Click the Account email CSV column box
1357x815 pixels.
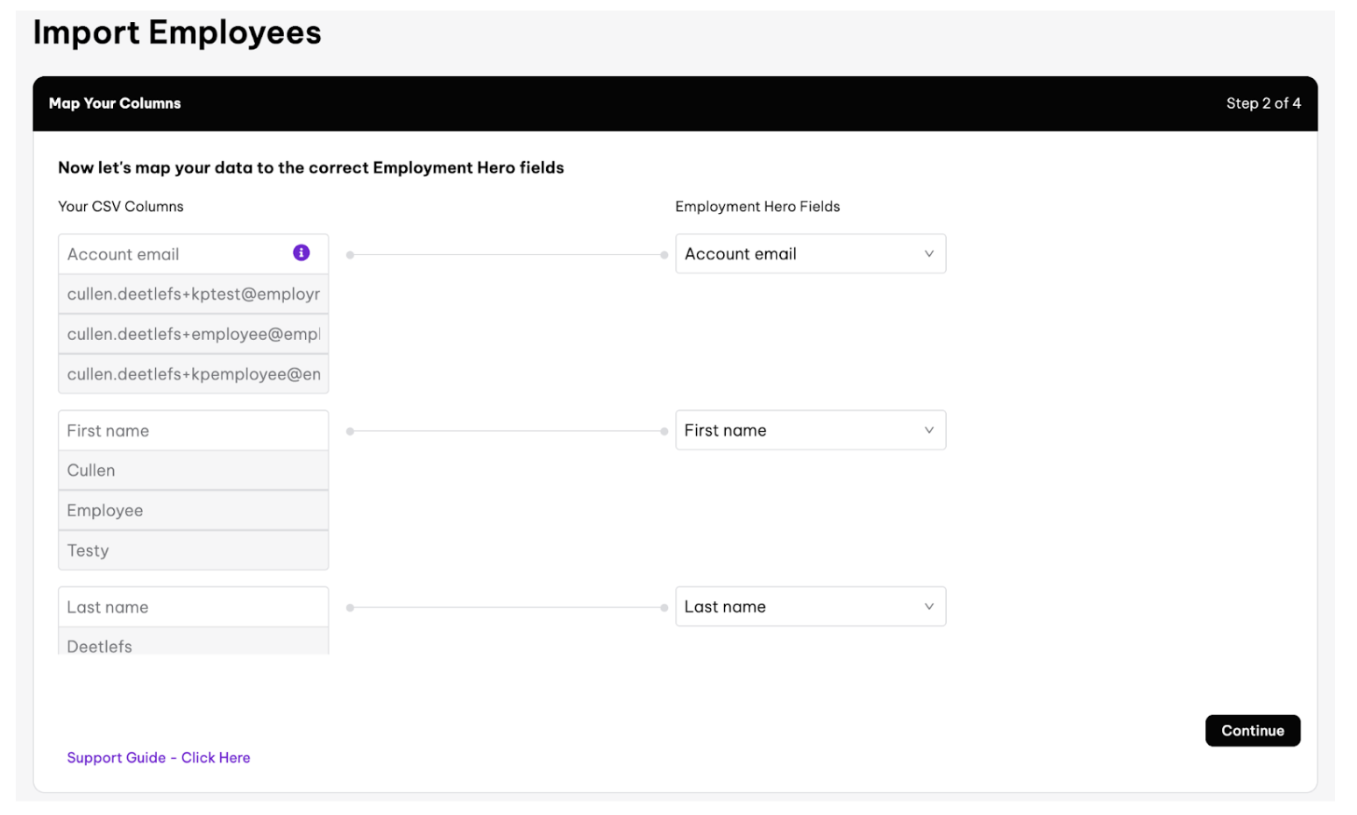(175, 254)
